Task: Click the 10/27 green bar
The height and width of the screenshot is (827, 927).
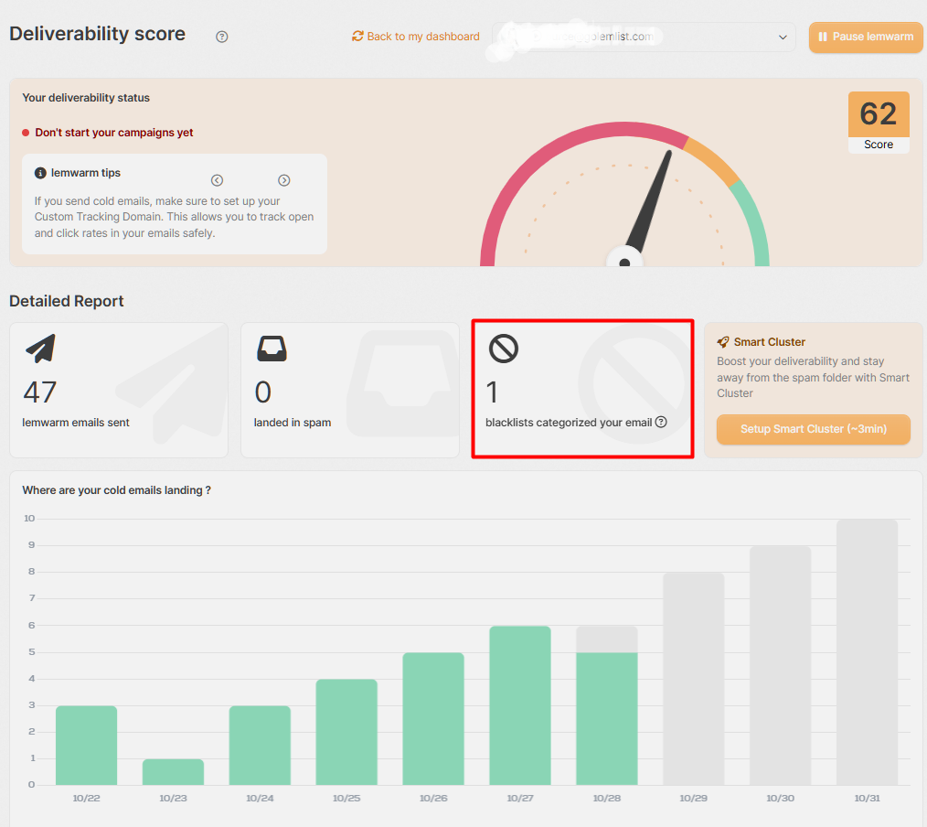Action: coord(520,704)
